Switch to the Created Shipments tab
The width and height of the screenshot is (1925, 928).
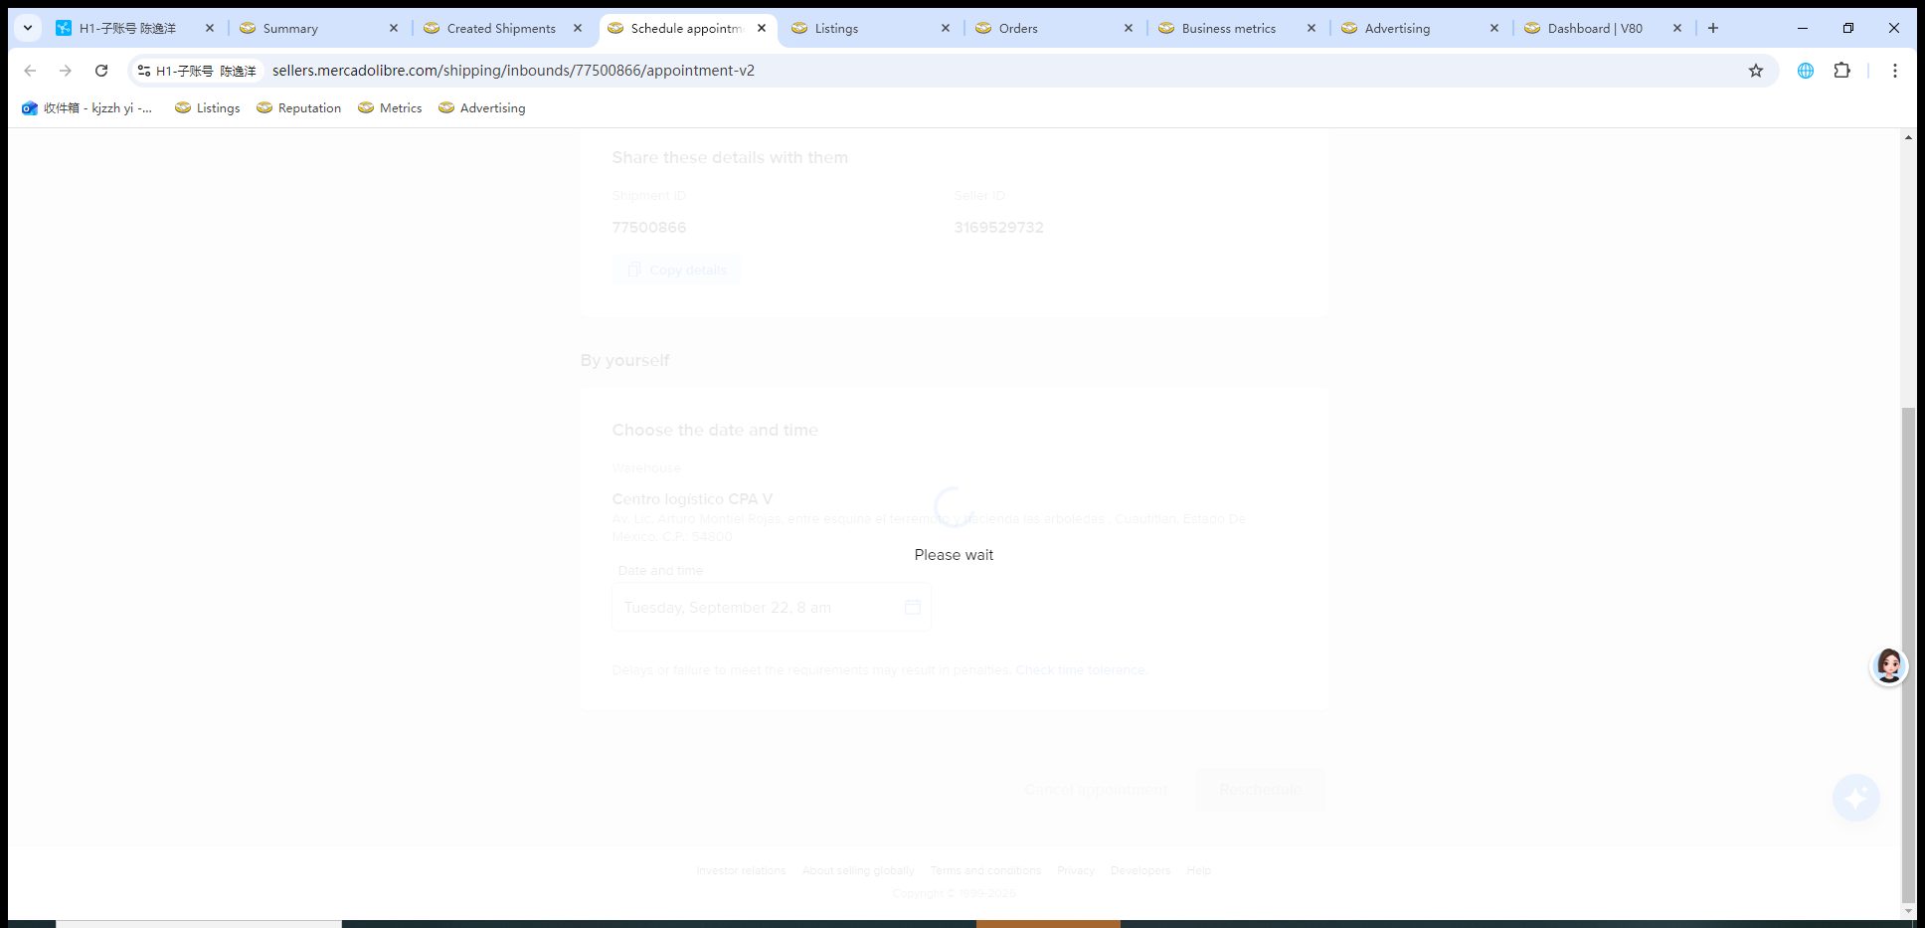click(499, 28)
